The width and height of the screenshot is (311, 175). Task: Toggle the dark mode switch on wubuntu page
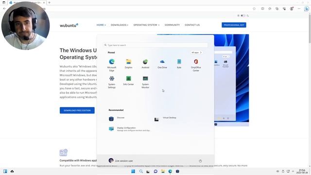tap(243, 16)
